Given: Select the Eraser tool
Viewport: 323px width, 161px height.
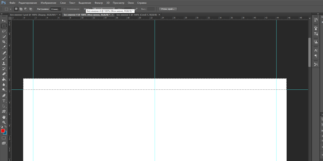Looking at the screenshot, I should pos(4,74).
